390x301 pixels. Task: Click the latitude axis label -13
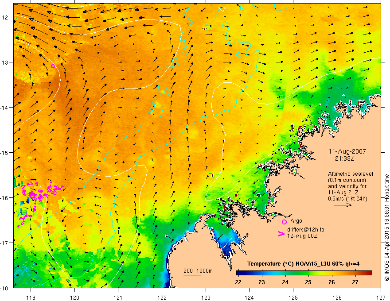point(4,62)
